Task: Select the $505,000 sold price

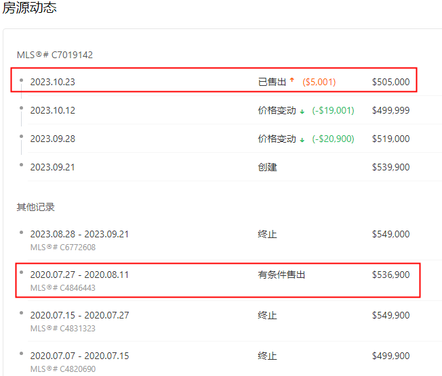Action: click(390, 82)
